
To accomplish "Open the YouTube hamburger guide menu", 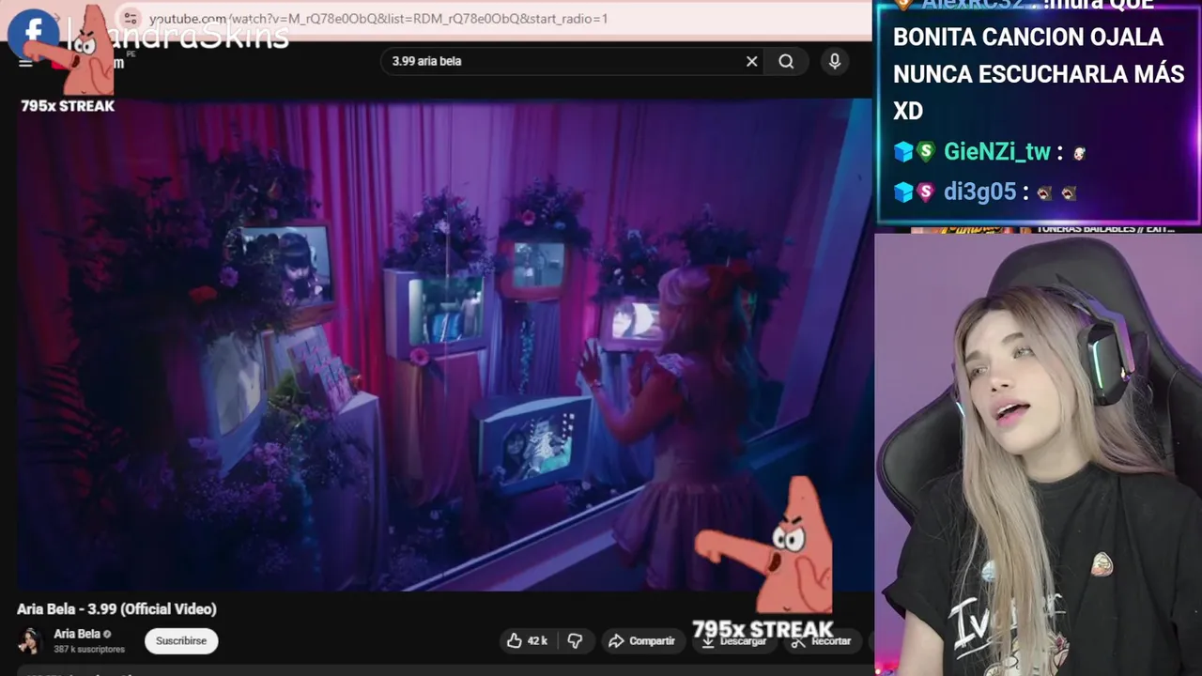I will point(25,63).
